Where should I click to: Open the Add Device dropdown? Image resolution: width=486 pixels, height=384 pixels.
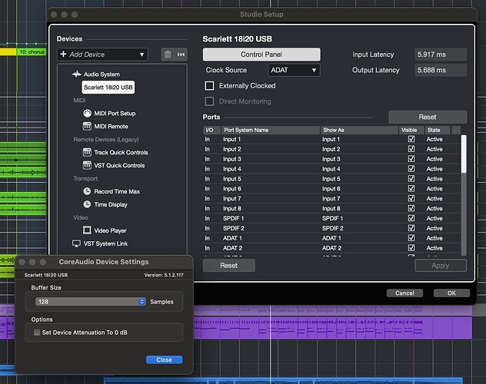[102, 55]
